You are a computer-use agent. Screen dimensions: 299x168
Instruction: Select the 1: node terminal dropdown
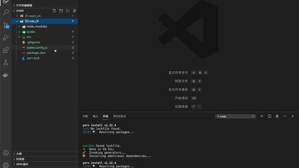point(235,116)
